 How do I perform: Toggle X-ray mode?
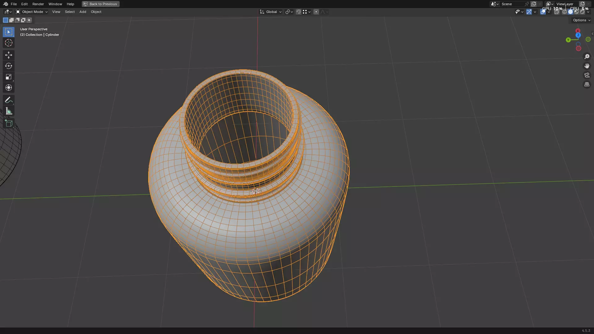point(557,12)
